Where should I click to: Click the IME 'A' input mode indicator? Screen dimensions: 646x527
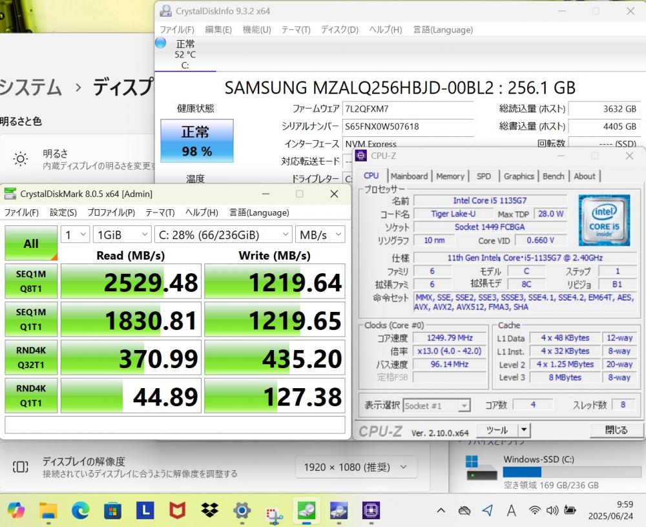pyautogui.click(x=511, y=511)
